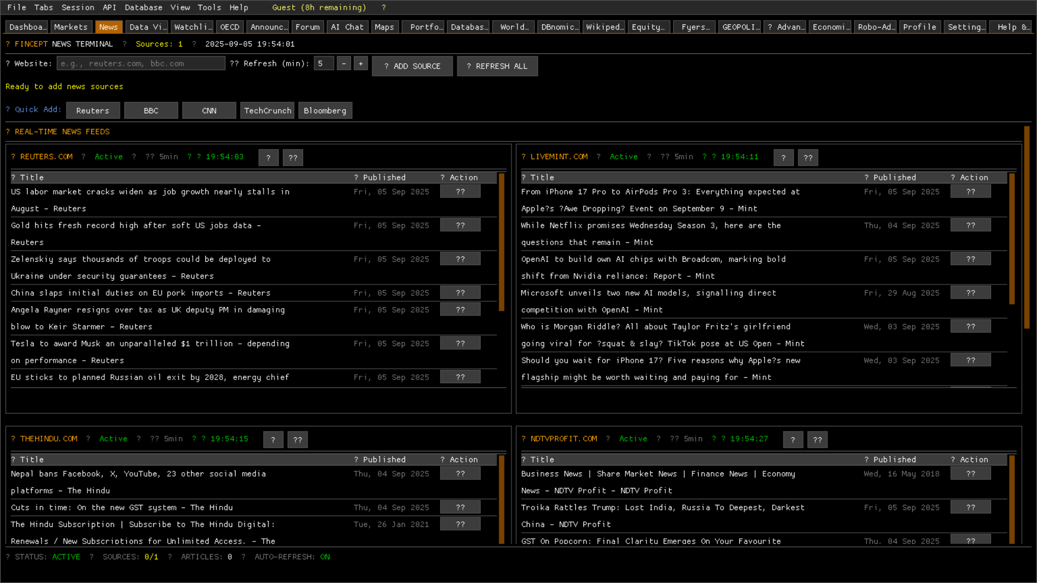Viewport: 1037px width, 583px height.
Task: Open the AI Chat tab
Action: (347, 27)
